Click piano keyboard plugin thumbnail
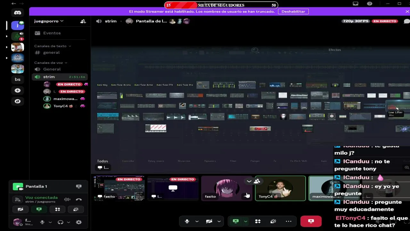Image resolution: width=410 pixels, height=231 pixels. click(156, 128)
